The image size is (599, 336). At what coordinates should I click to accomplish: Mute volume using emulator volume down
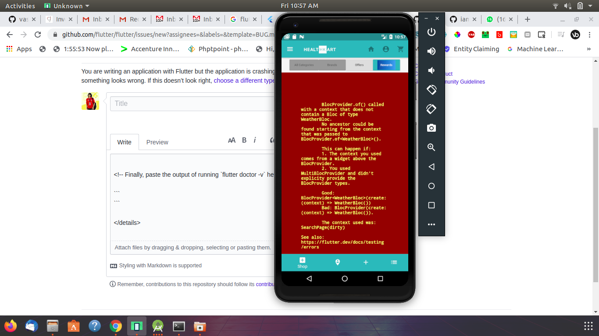[431, 70]
